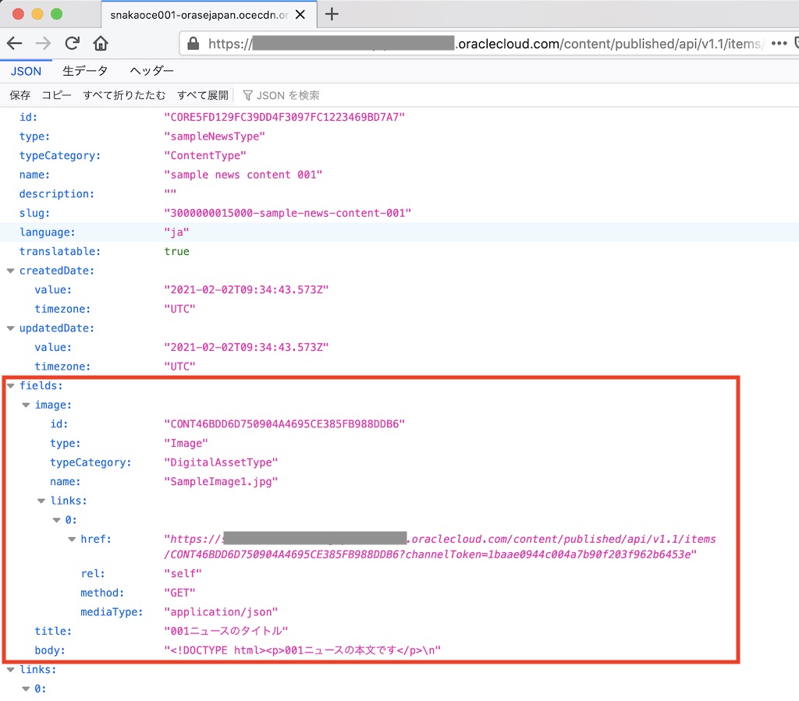The height and width of the screenshot is (701, 799).
Task: Collapse the updatedDate node
Action: pyautogui.click(x=10, y=328)
